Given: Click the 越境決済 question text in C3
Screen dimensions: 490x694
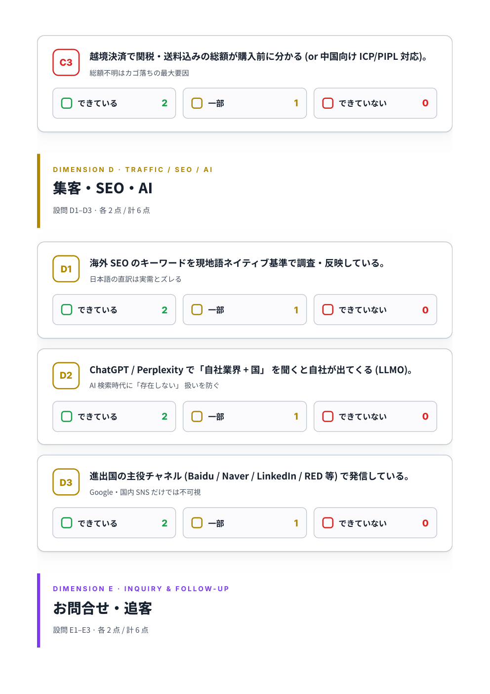Looking at the screenshot, I should click(258, 57).
